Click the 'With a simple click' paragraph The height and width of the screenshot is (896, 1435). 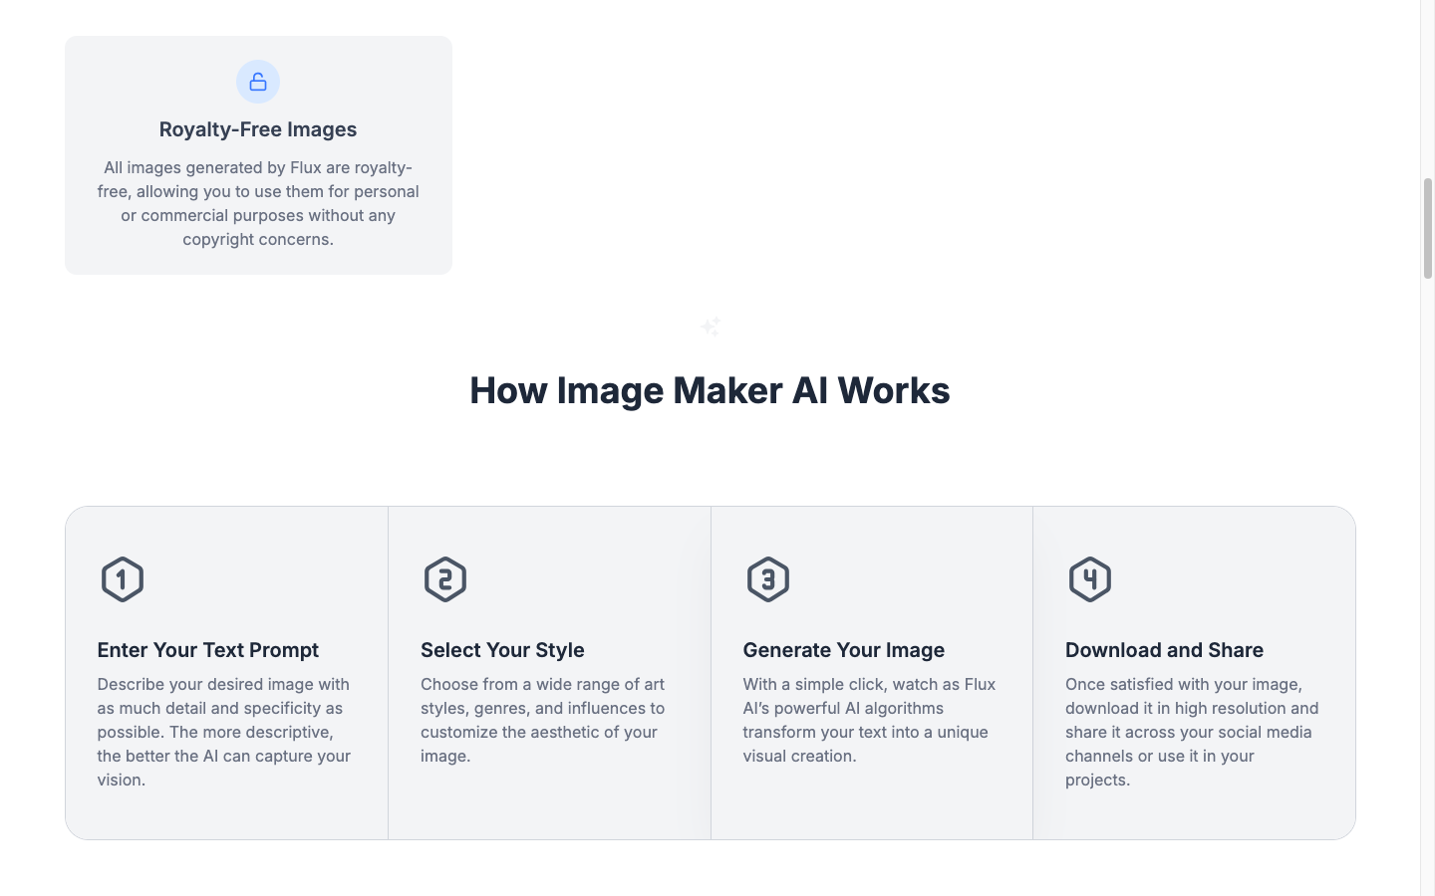pos(870,720)
